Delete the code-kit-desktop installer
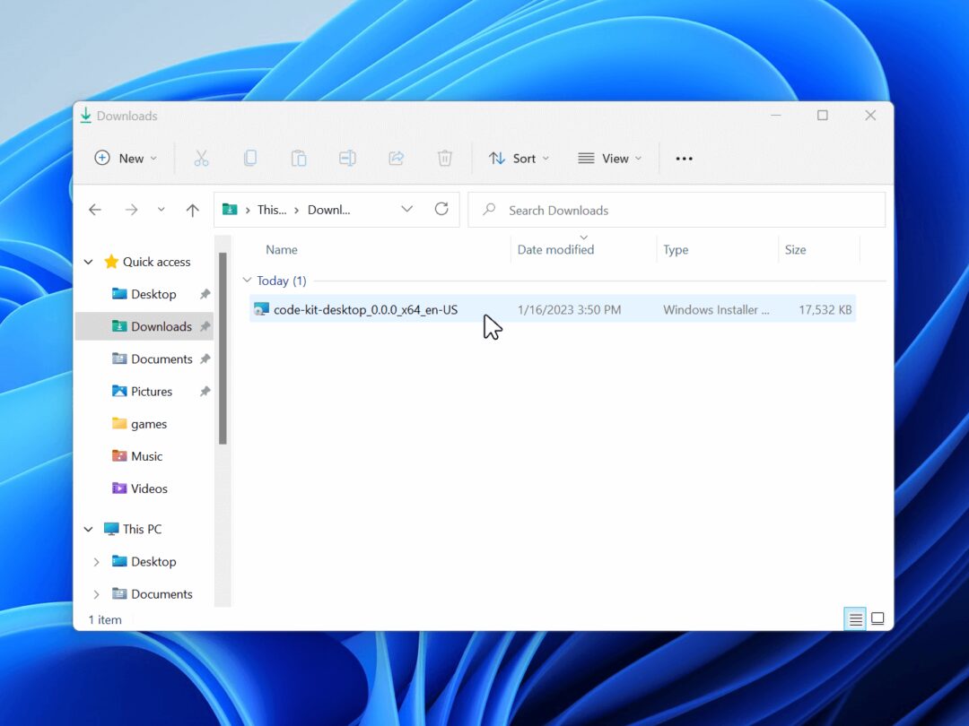969x726 pixels. point(444,158)
